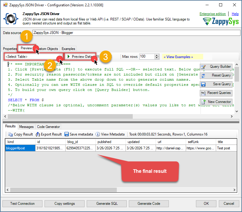Image resolution: width=242 pixels, height=212 pixels.
Task: Switch to the Messages tab
Action: click(x=26, y=127)
